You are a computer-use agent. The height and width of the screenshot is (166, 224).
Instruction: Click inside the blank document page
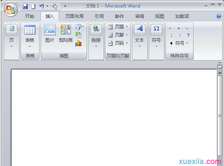click(114, 117)
